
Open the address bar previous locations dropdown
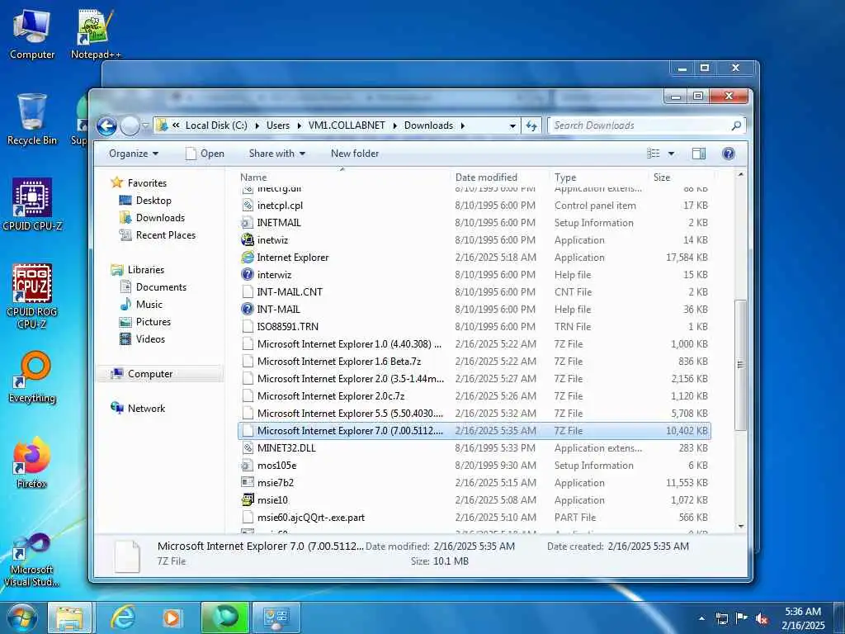click(512, 125)
